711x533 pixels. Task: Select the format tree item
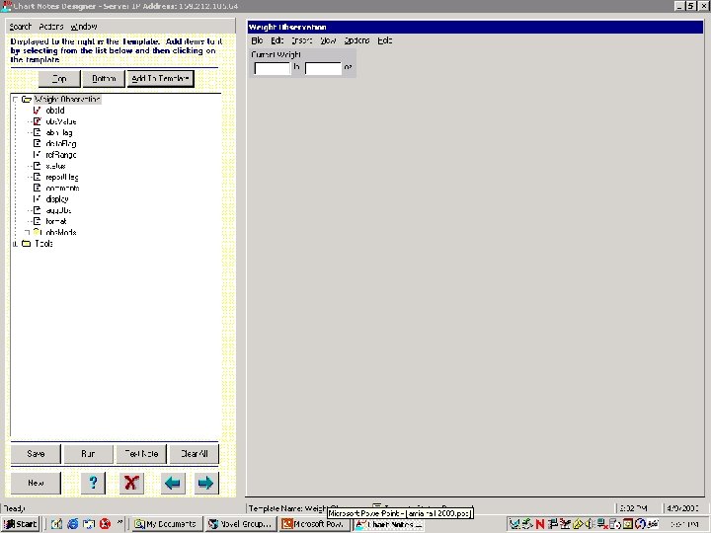tap(56, 221)
